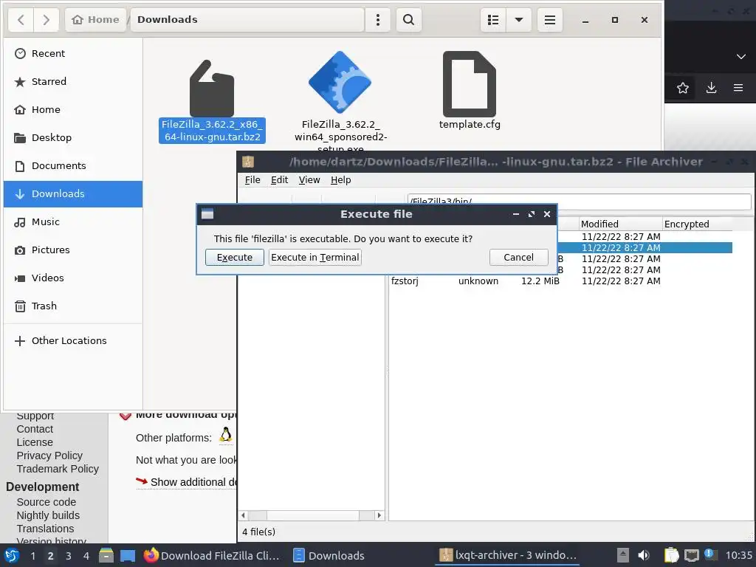Open the File menu in File Archiver
756x567 pixels.
pyautogui.click(x=252, y=180)
